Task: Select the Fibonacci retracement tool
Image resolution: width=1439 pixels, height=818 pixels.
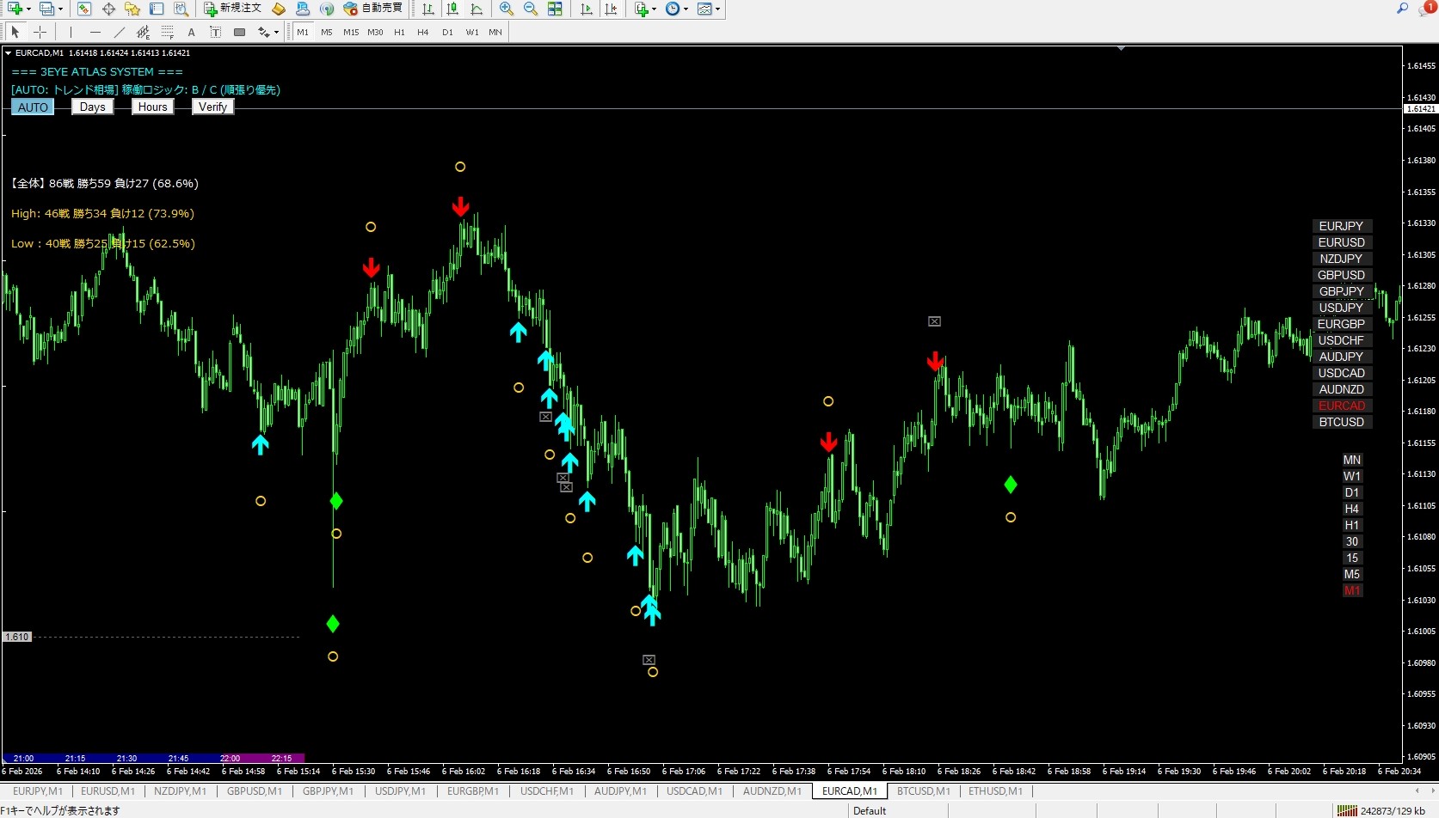Action: [167, 32]
